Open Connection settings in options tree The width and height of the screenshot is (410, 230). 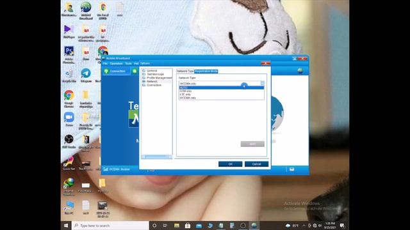click(x=154, y=85)
